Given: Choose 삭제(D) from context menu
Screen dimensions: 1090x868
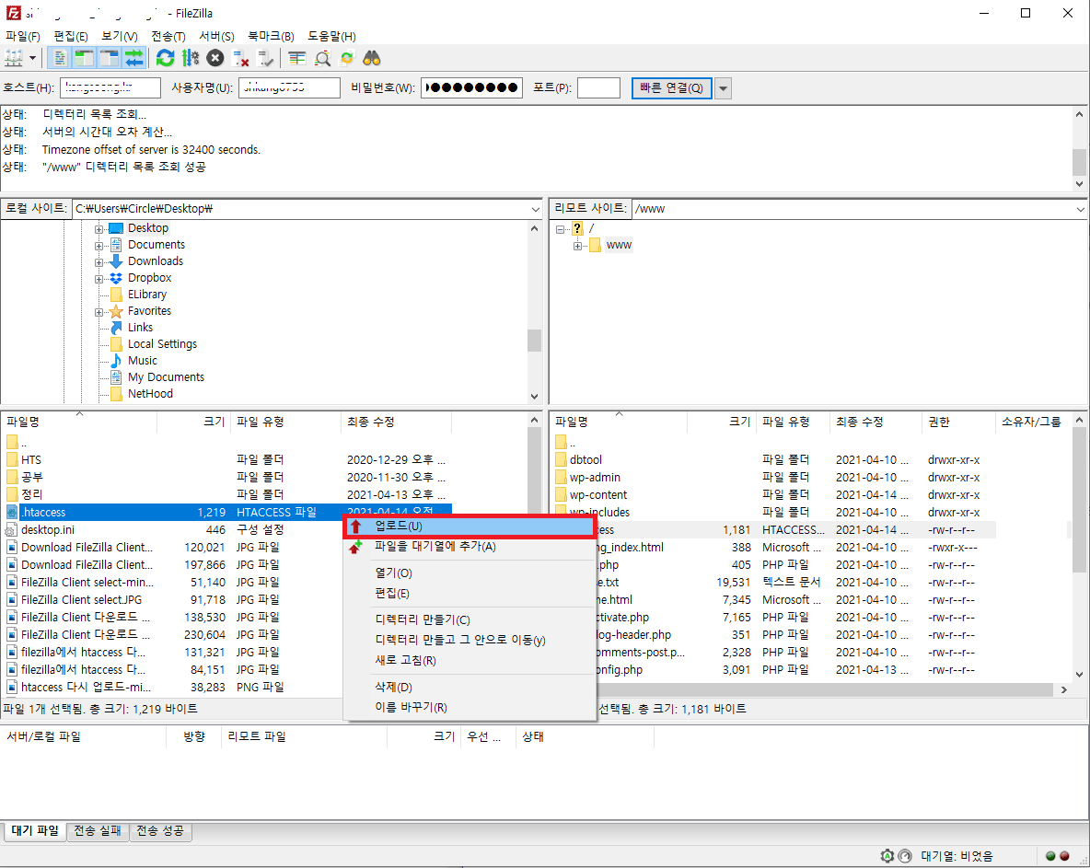Looking at the screenshot, I should [x=470, y=688].
